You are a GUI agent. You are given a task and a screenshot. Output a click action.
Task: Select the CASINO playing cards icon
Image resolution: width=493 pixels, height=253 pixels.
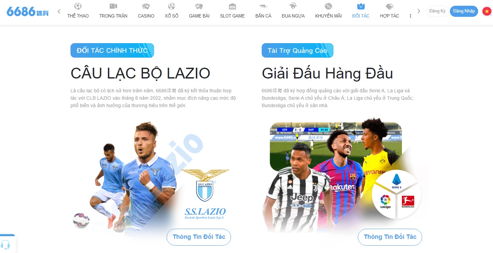point(146,6)
